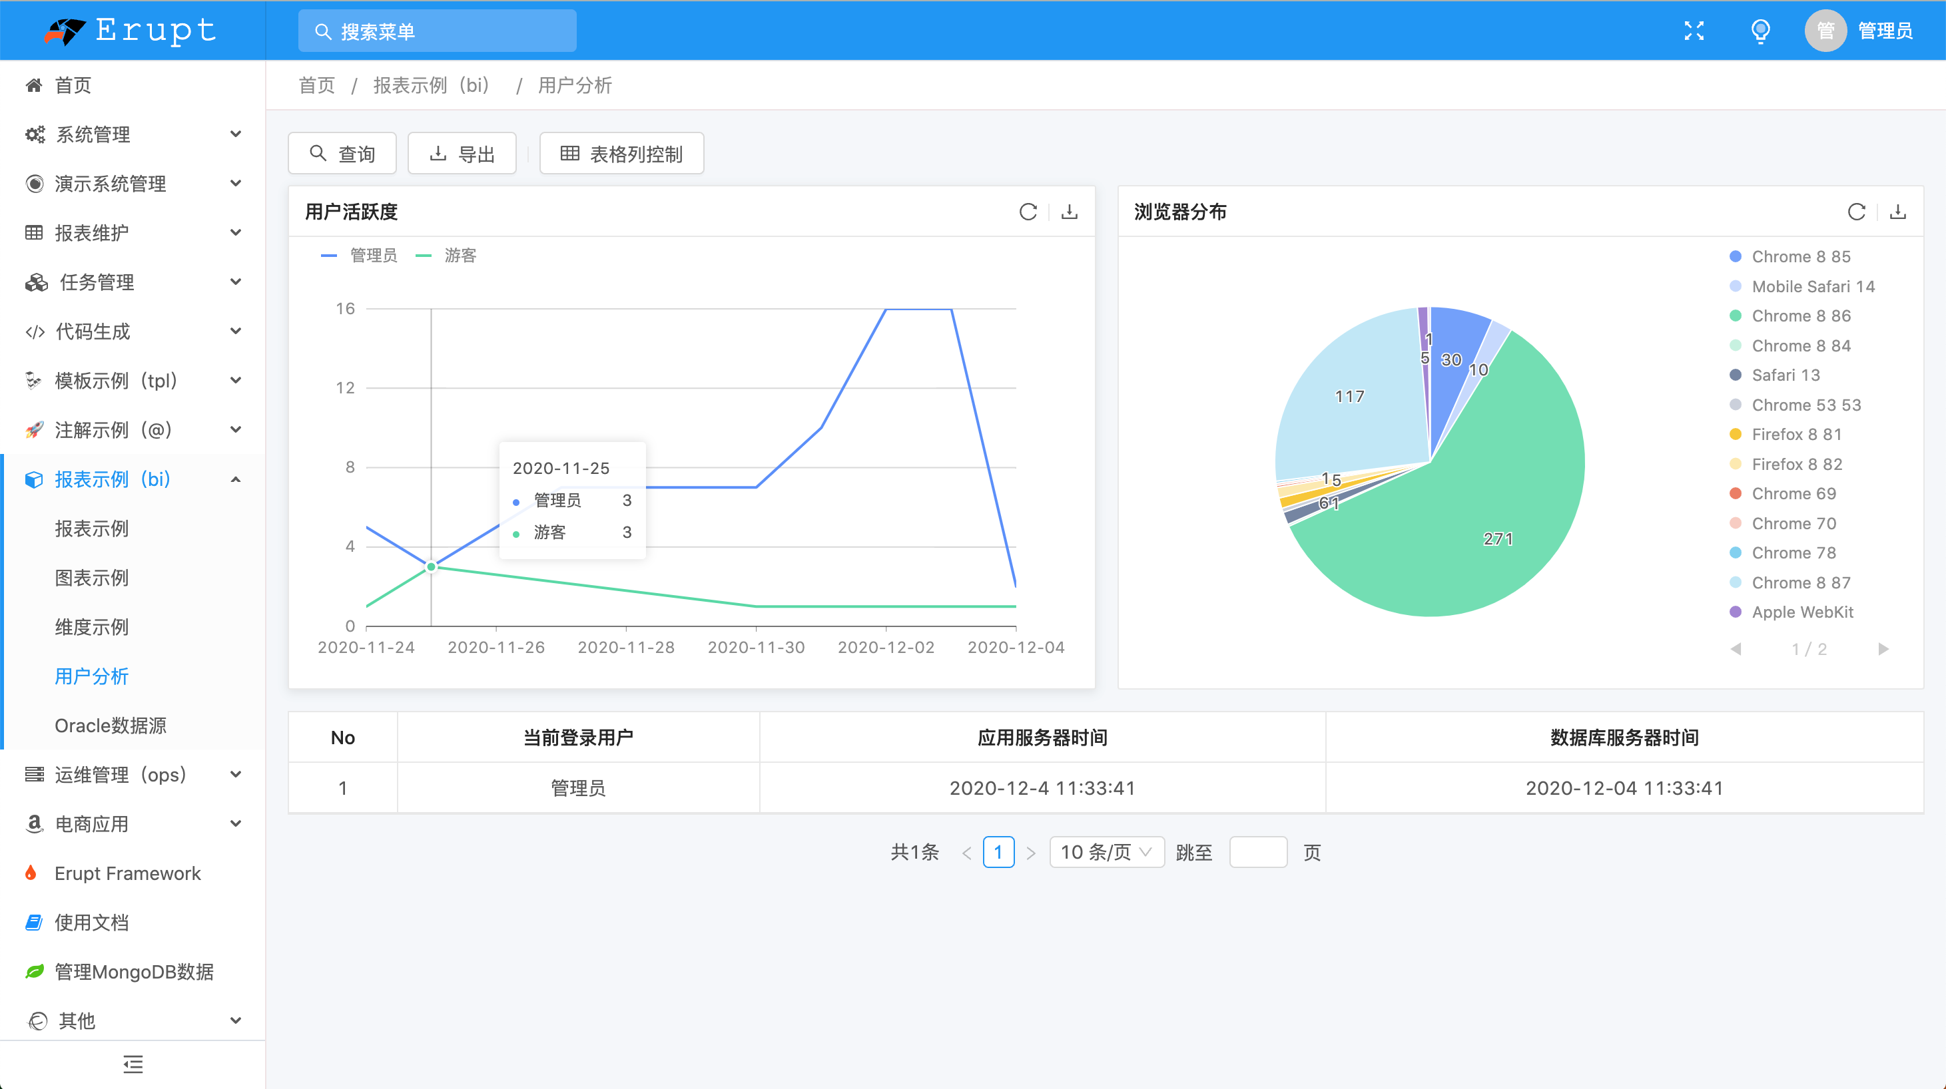Download the 浏览器分布 pie chart
Image resolution: width=1946 pixels, height=1089 pixels.
point(1897,212)
